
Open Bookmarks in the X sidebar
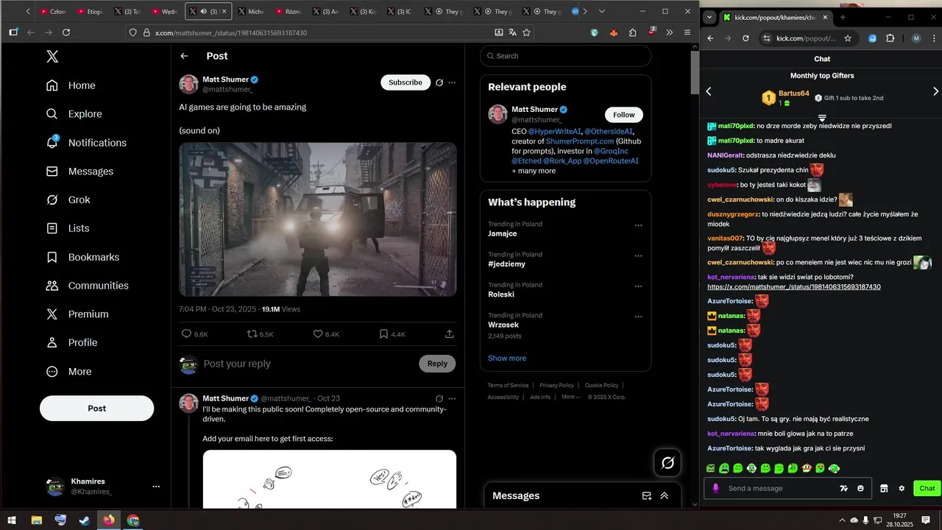coord(82,257)
